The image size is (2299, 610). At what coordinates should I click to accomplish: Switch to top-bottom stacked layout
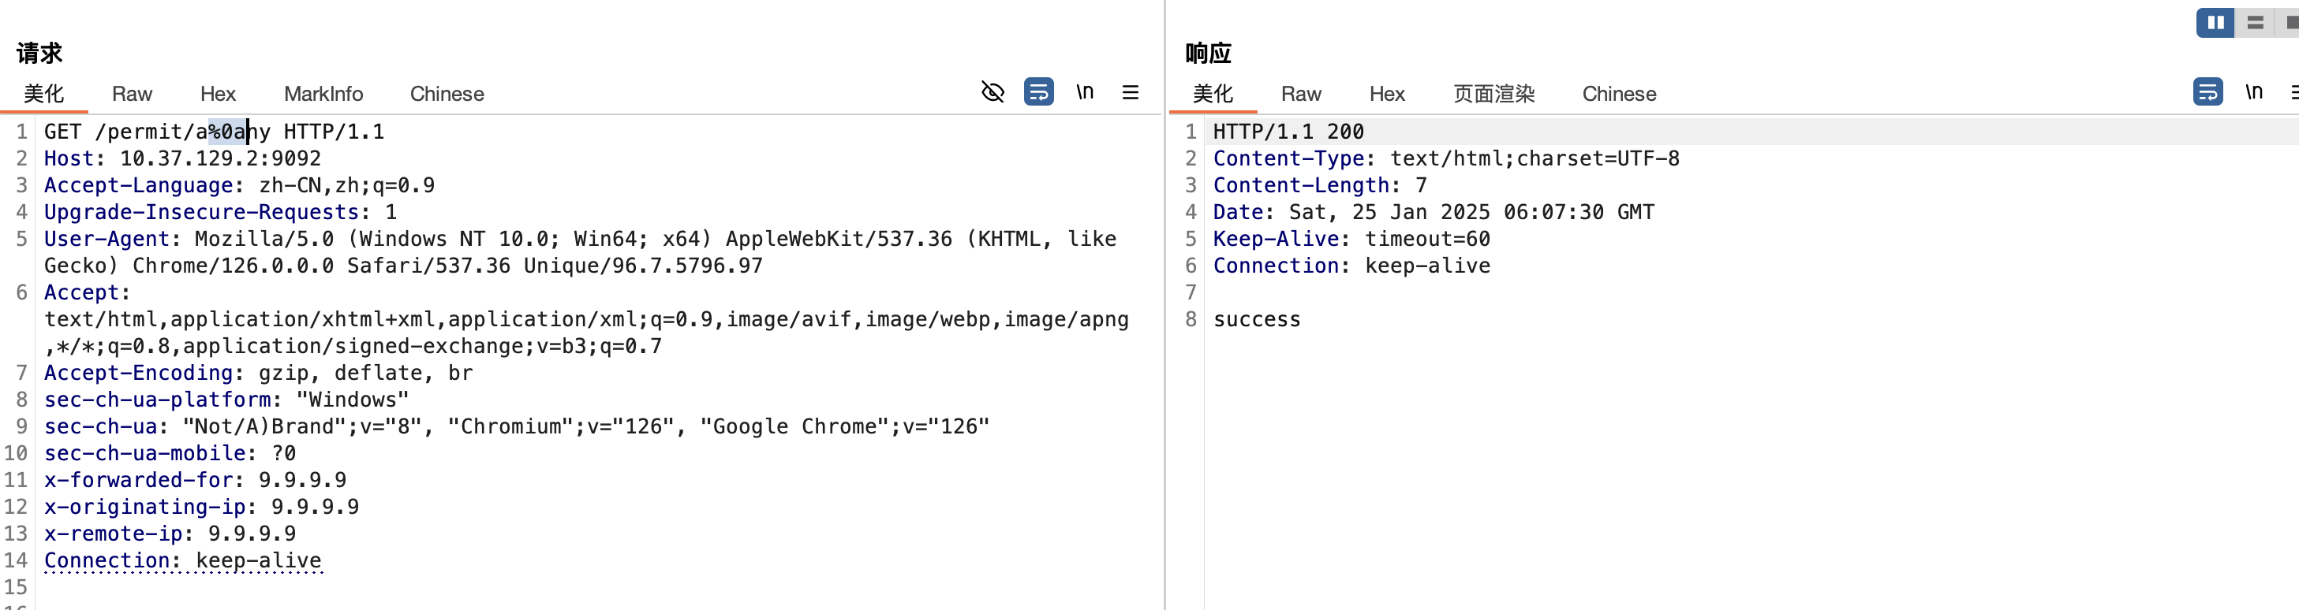2256,23
